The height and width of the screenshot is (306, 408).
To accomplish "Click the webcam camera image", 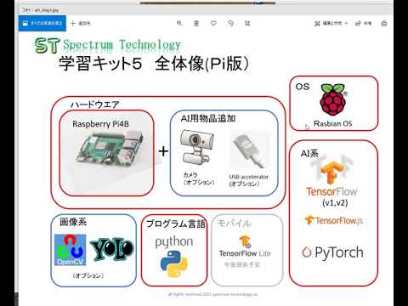I will (x=196, y=147).
